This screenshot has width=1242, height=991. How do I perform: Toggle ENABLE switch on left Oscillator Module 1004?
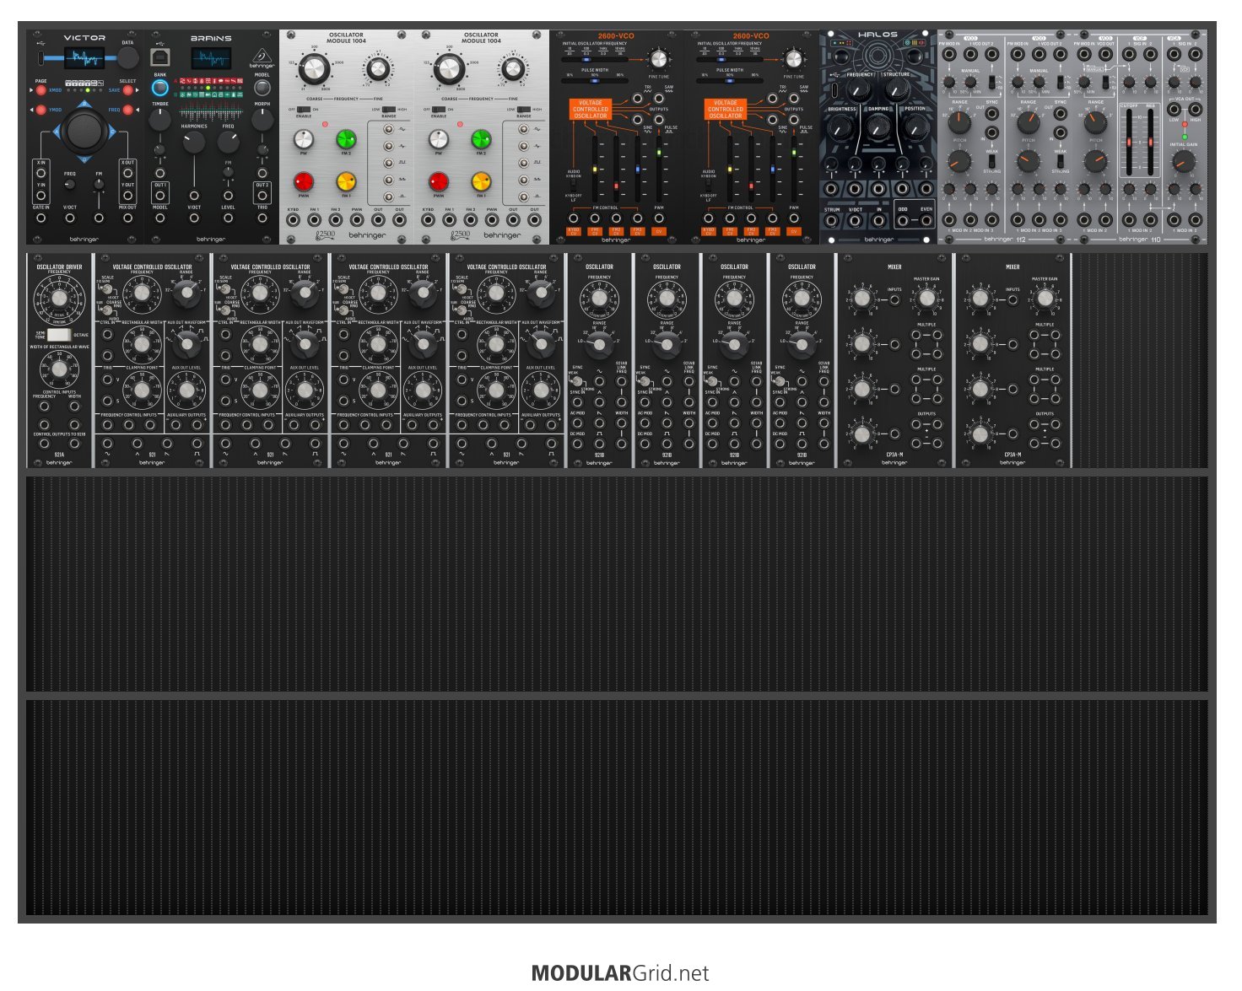click(304, 110)
